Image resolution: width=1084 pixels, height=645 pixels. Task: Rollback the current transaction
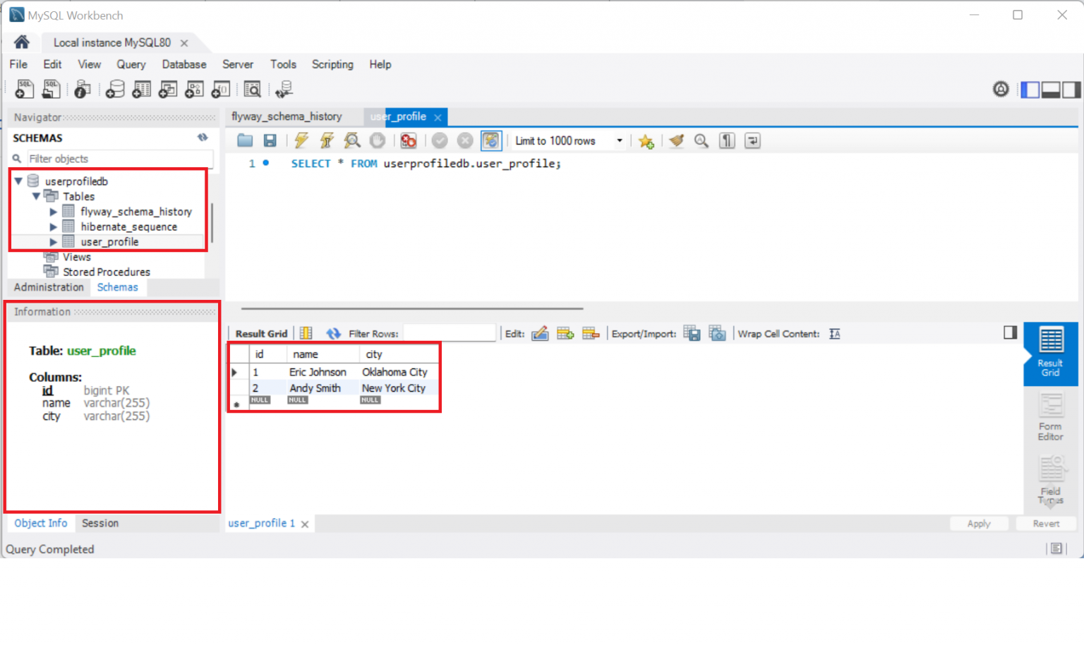click(x=465, y=140)
